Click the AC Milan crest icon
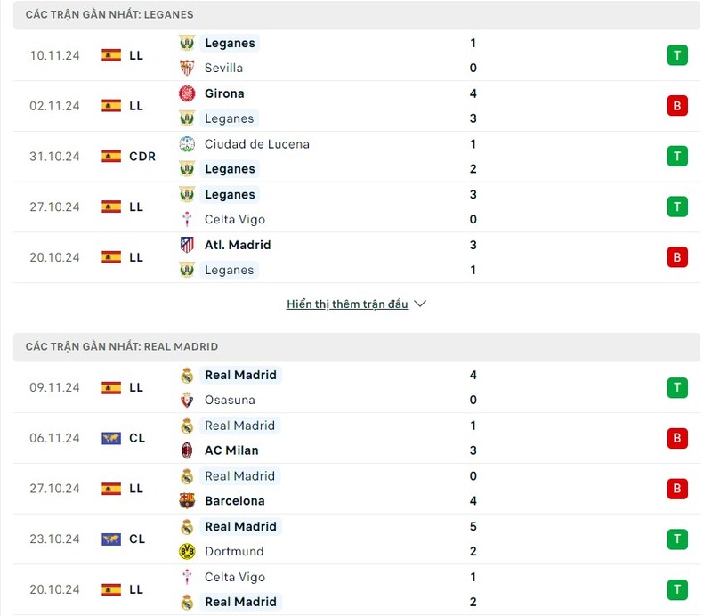The width and height of the screenshot is (712, 616). click(187, 450)
